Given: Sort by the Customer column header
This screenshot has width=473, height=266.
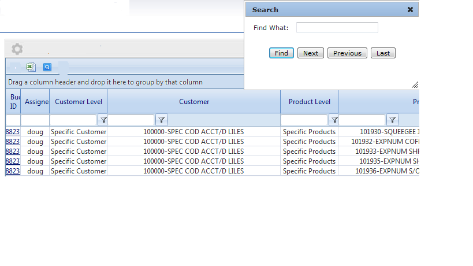Looking at the screenshot, I should [194, 102].
